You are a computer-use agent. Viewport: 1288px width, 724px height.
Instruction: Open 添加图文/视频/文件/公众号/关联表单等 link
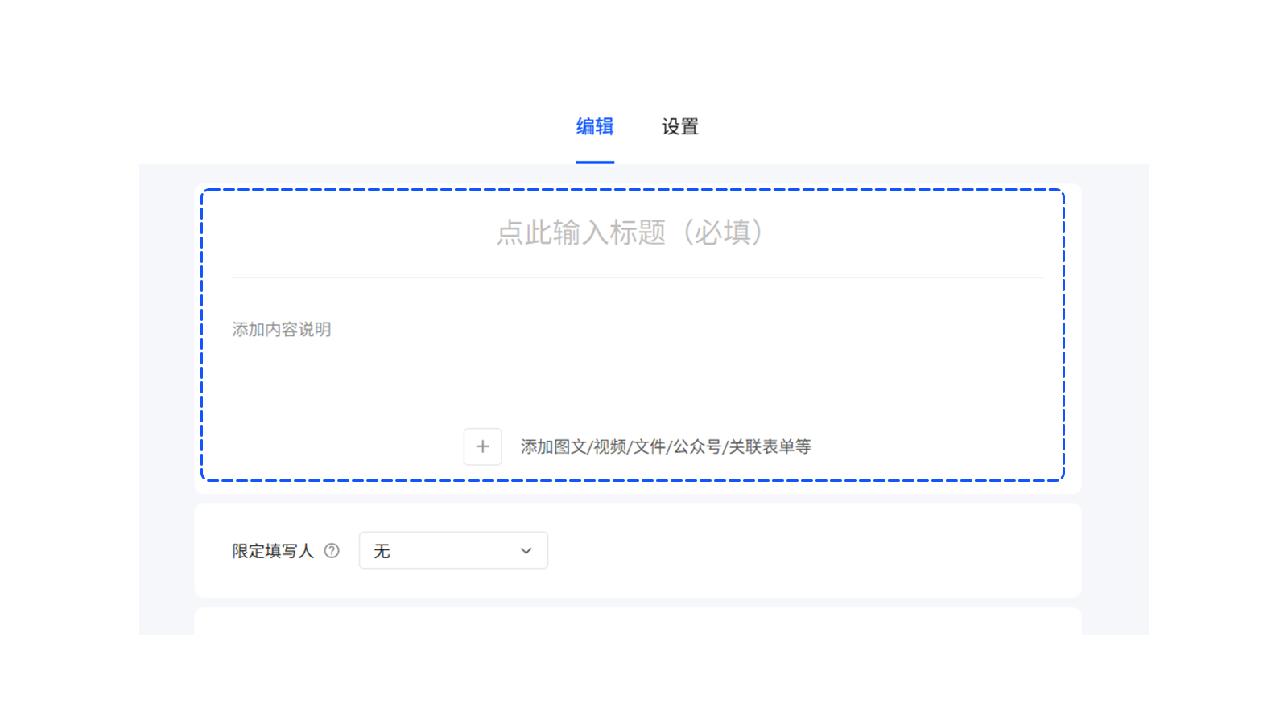667,446
